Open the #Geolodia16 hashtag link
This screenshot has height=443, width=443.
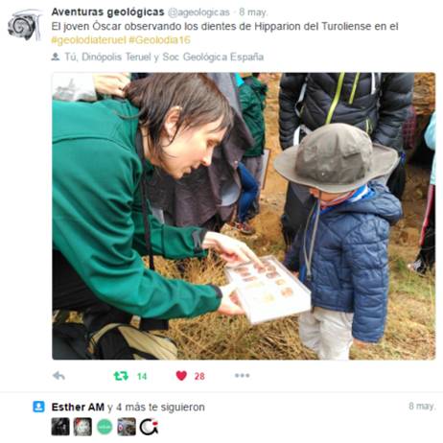(159, 40)
